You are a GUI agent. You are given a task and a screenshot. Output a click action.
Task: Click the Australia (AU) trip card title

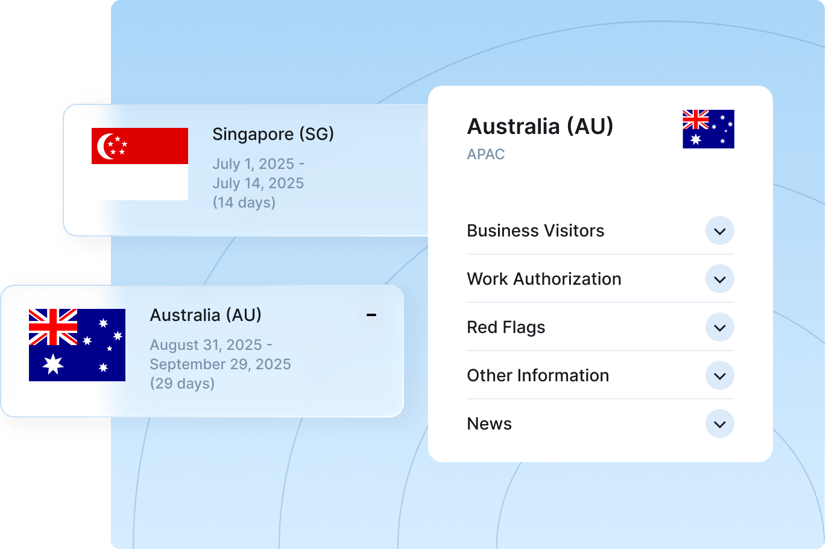coord(206,315)
